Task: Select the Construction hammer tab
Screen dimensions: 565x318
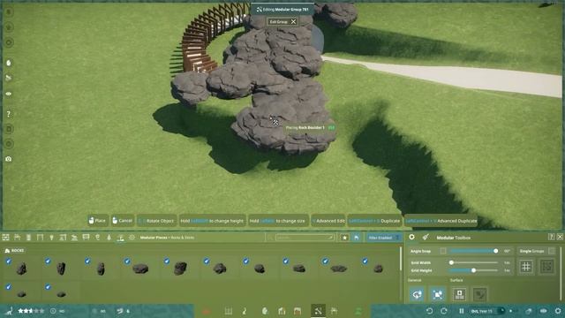Action: pos(318,311)
